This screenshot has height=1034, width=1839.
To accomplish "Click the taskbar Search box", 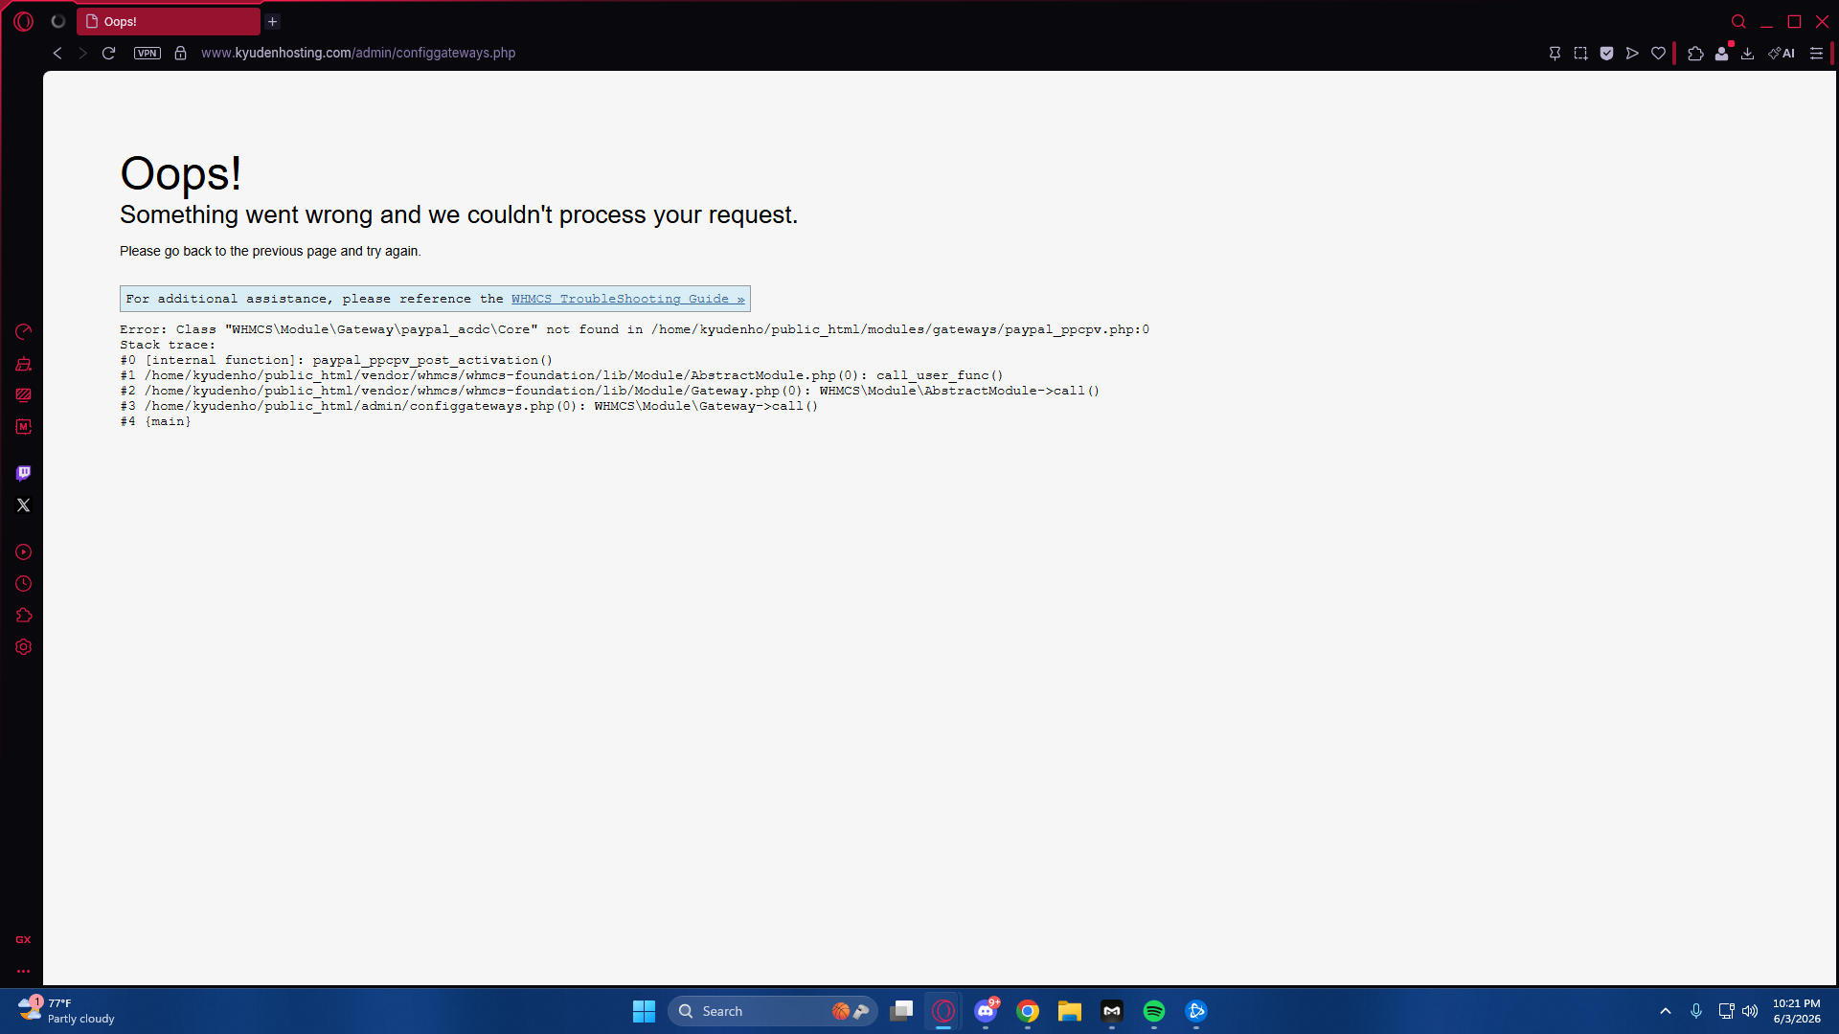I will 772,1011.
